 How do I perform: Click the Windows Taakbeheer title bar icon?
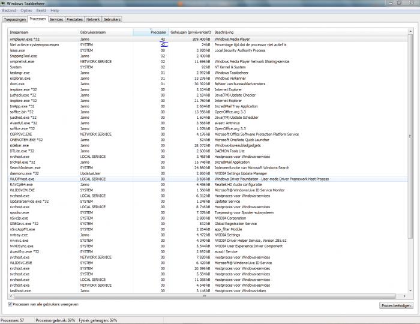pos(4,4)
